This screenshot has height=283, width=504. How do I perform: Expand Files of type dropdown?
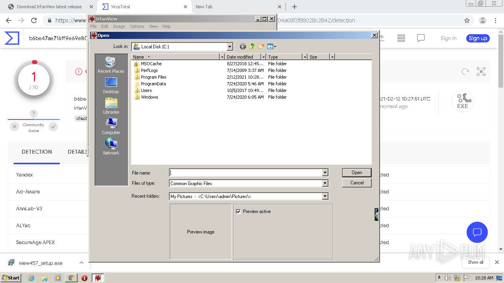[325, 183]
